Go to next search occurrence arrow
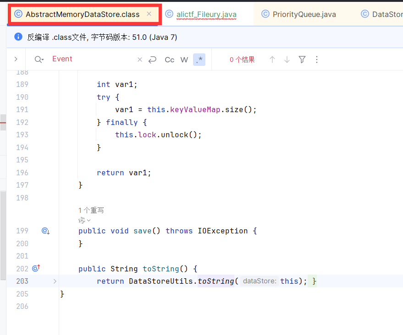The width and height of the screenshot is (403, 335). 287,59
